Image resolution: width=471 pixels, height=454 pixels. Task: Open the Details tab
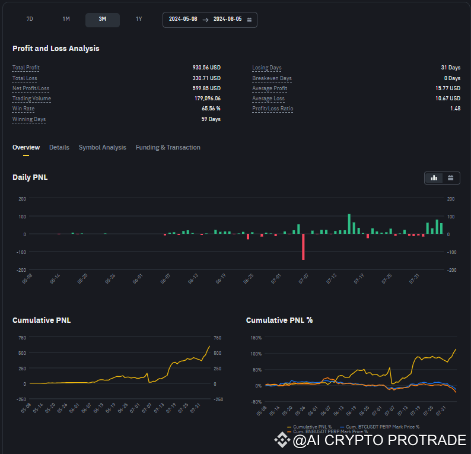(x=59, y=147)
